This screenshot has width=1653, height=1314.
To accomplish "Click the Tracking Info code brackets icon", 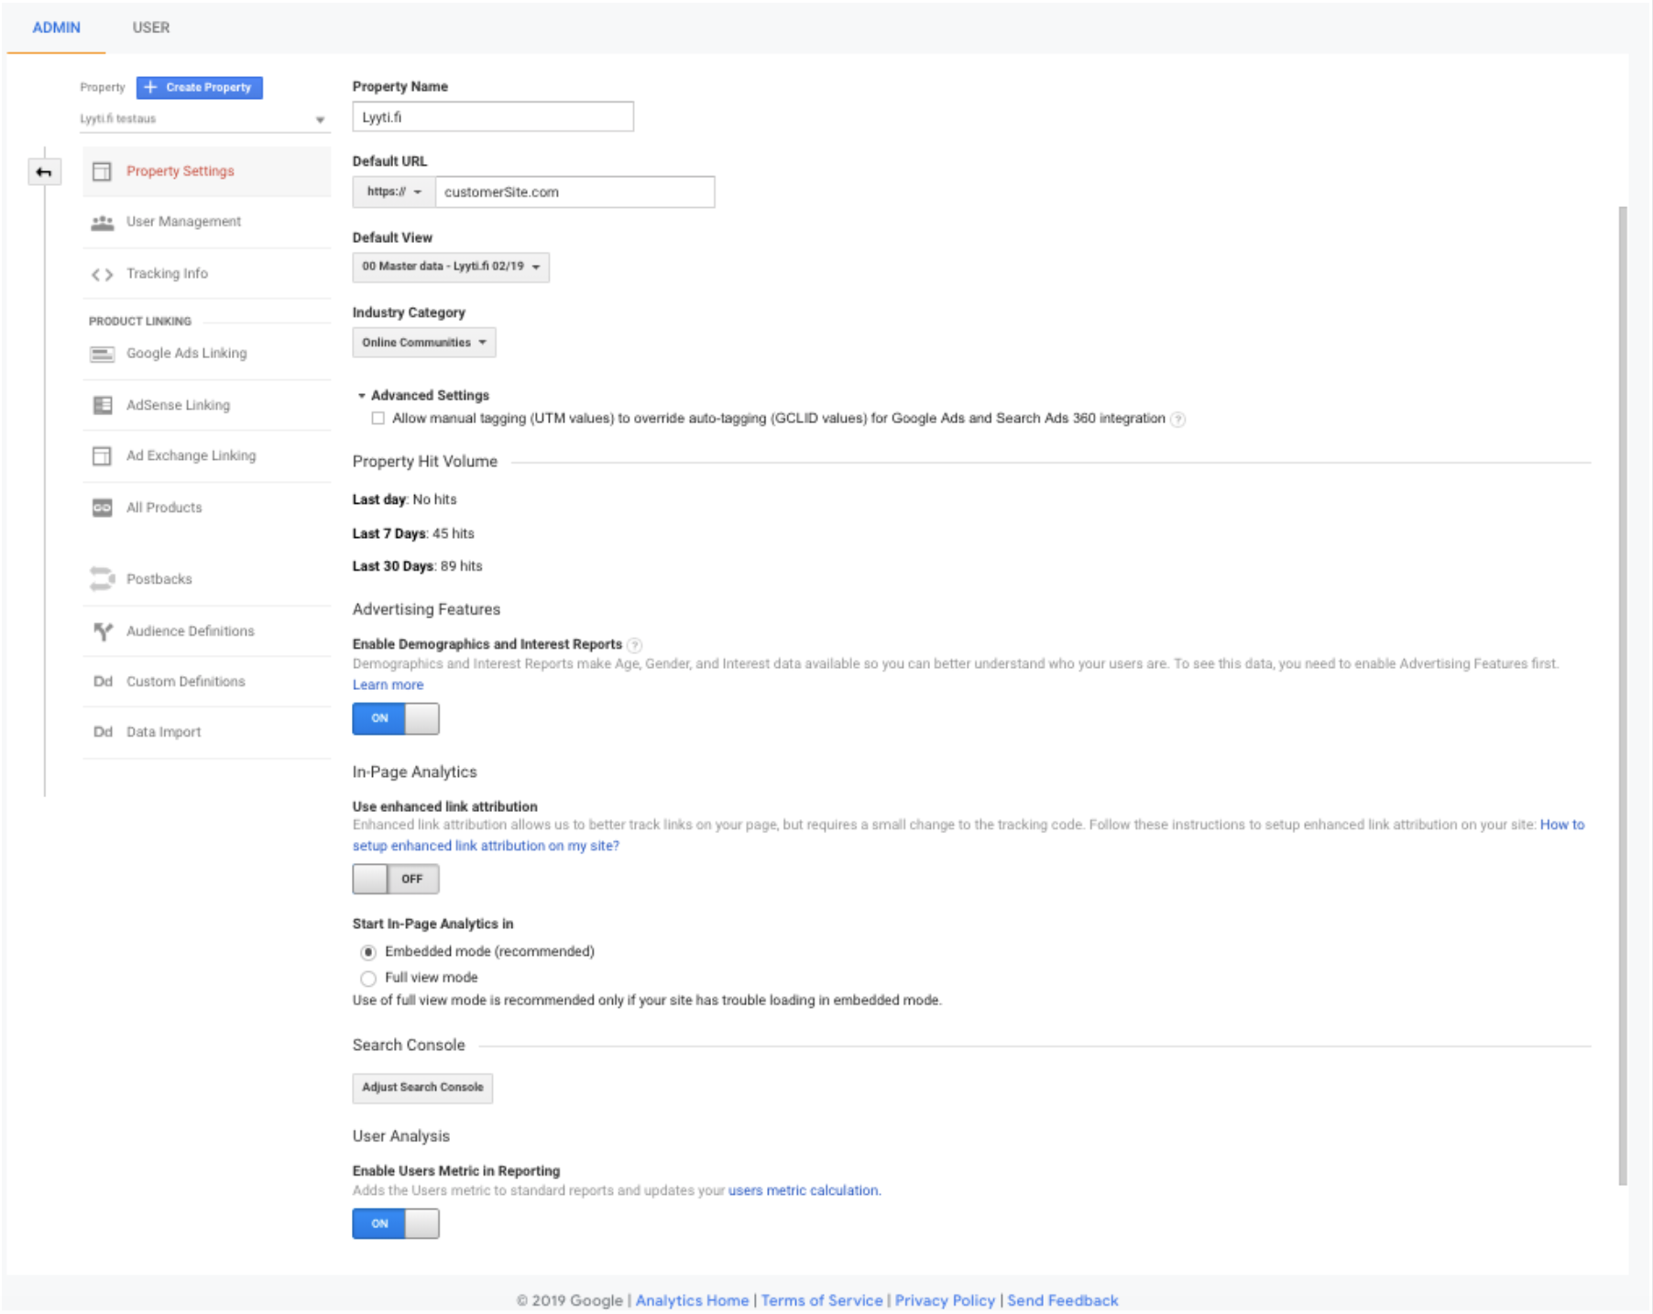I will coord(102,274).
